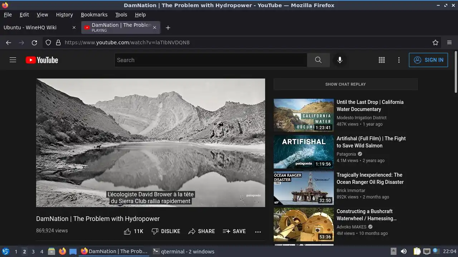Open the YouTube guide hamburger menu
The width and height of the screenshot is (458, 257).
(13, 60)
